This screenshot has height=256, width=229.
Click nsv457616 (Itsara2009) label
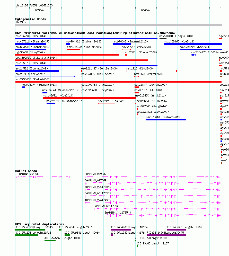pos(32,41)
